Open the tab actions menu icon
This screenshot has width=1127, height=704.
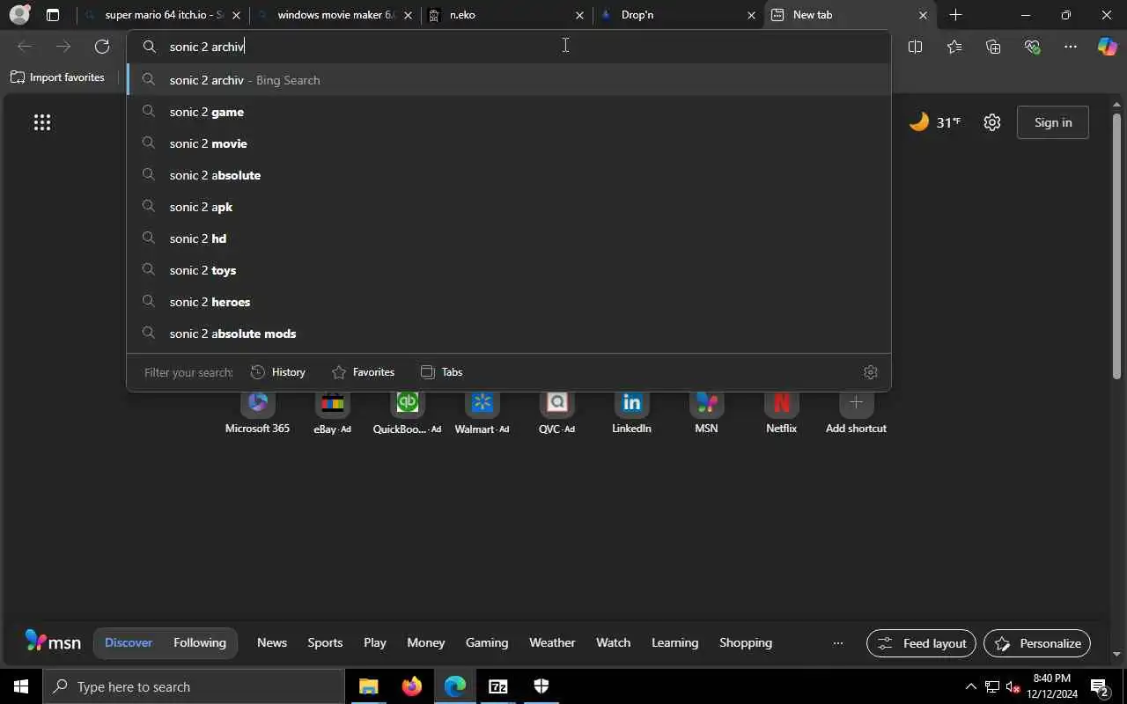[x=53, y=15]
